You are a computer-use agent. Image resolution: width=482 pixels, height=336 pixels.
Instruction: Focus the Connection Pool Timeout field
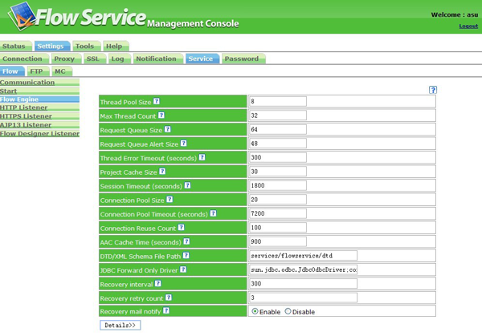click(278, 213)
